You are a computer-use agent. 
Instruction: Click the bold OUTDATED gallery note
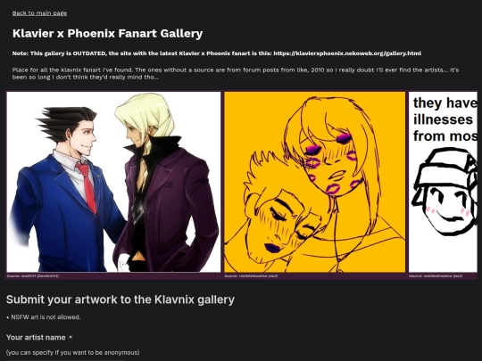[217, 53]
